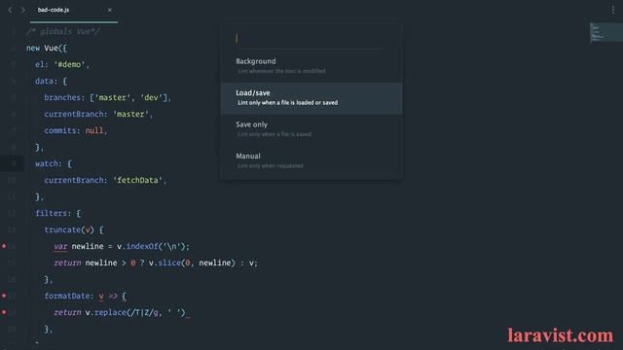
Task: Click the 'data: {' line
Action: (51, 81)
